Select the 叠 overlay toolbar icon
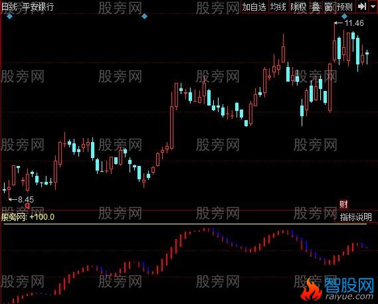The height and width of the screenshot is (304, 378). coord(316,7)
